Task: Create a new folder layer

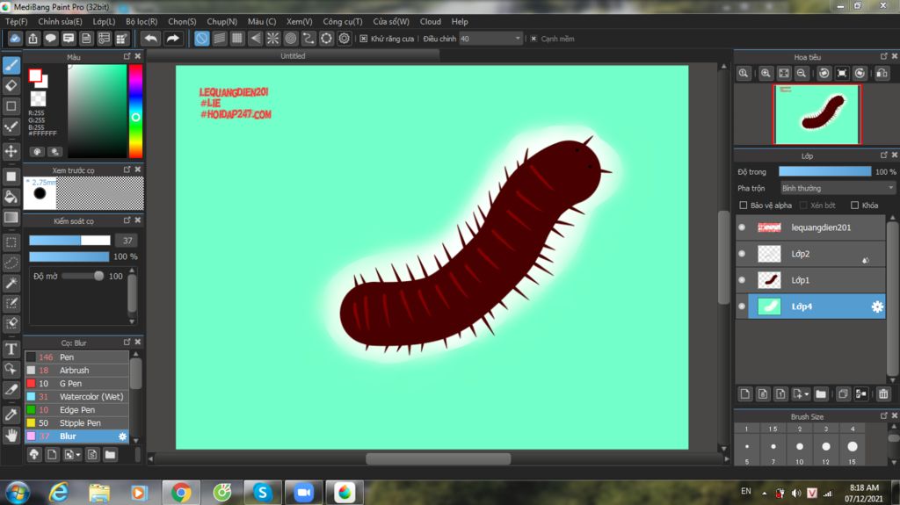Action: 821,393
